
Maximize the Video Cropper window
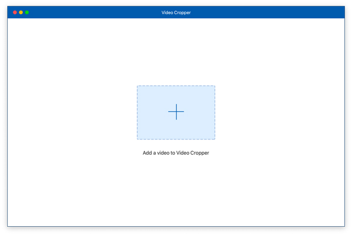(27, 12)
